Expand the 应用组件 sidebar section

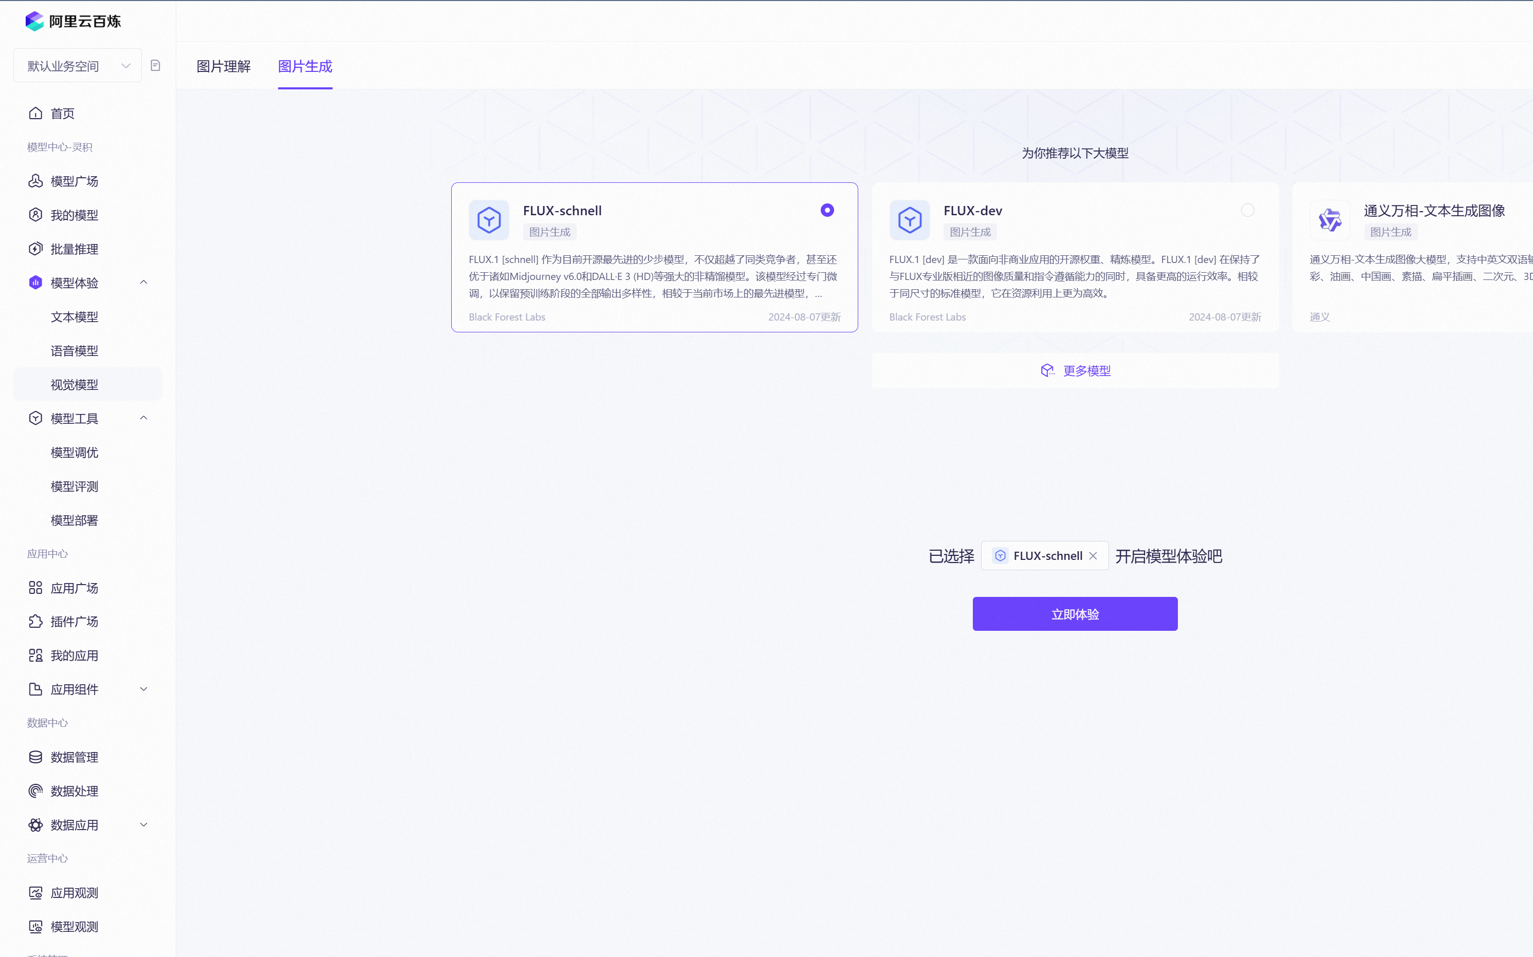(x=144, y=689)
